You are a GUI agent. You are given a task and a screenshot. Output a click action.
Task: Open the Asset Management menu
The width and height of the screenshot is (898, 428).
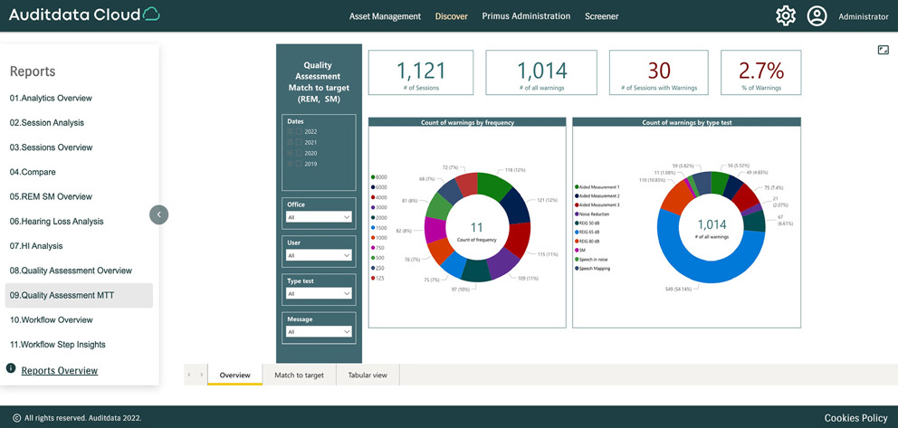pyautogui.click(x=385, y=16)
